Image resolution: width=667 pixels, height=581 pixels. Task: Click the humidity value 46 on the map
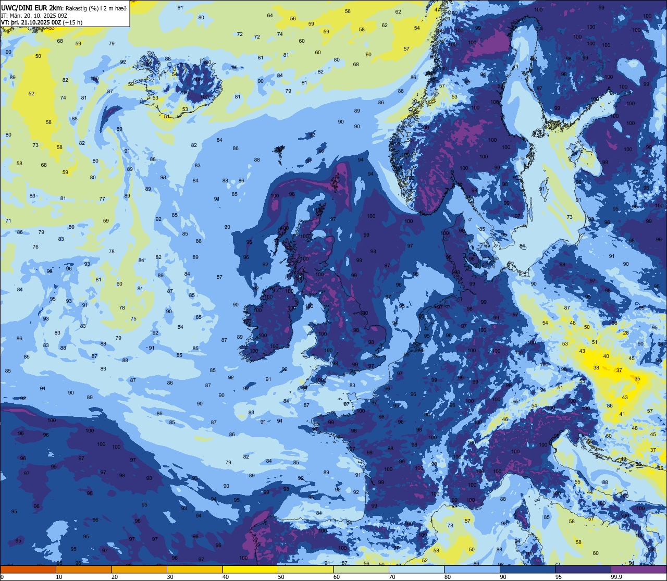coord(505,419)
